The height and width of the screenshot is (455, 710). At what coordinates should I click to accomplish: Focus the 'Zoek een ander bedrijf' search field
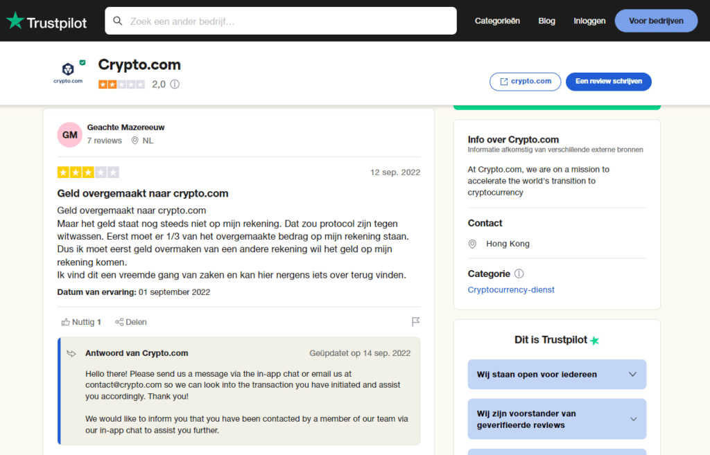281,21
